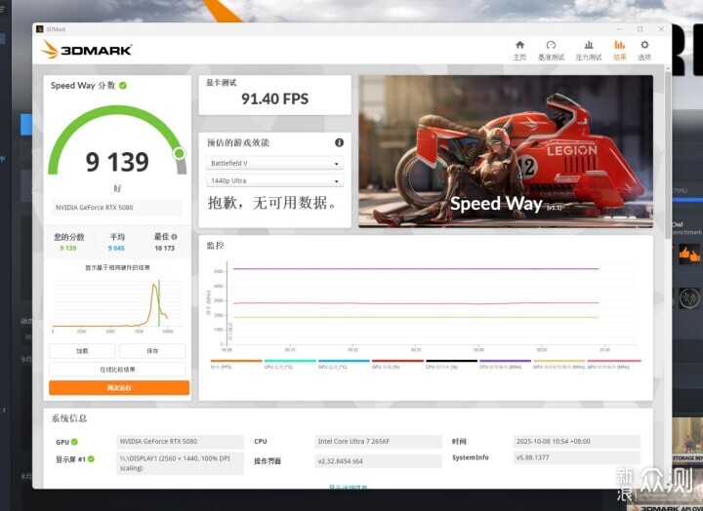703x511 pixels.
Task: Open the 1440p Ultra resolution dropdown
Action: coord(274,180)
